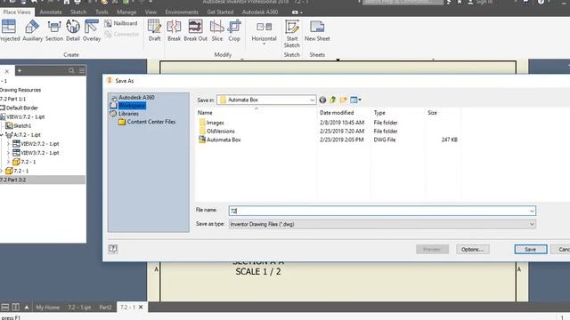This screenshot has width=570, height=320.
Task: Select the Auxiliary view tool
Action: tap(32, 30)
